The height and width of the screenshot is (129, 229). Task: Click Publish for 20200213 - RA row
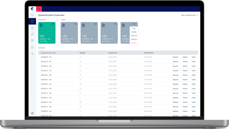click(x=185, y=84)
